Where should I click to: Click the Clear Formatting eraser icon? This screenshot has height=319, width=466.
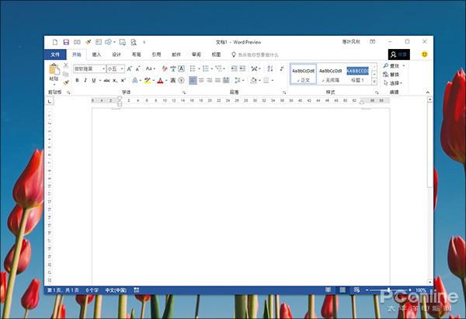click(x=165, y=68)
